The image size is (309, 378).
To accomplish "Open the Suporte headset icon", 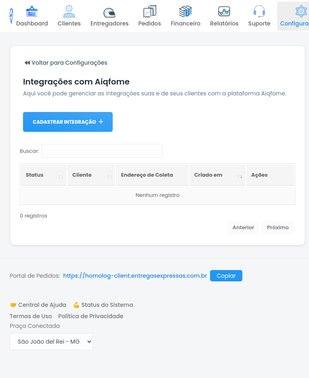I will click(x=259, y=11).
